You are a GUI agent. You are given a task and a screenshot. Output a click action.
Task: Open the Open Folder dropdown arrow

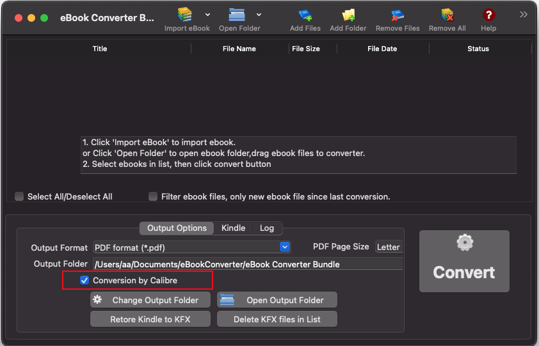point(259,14)
